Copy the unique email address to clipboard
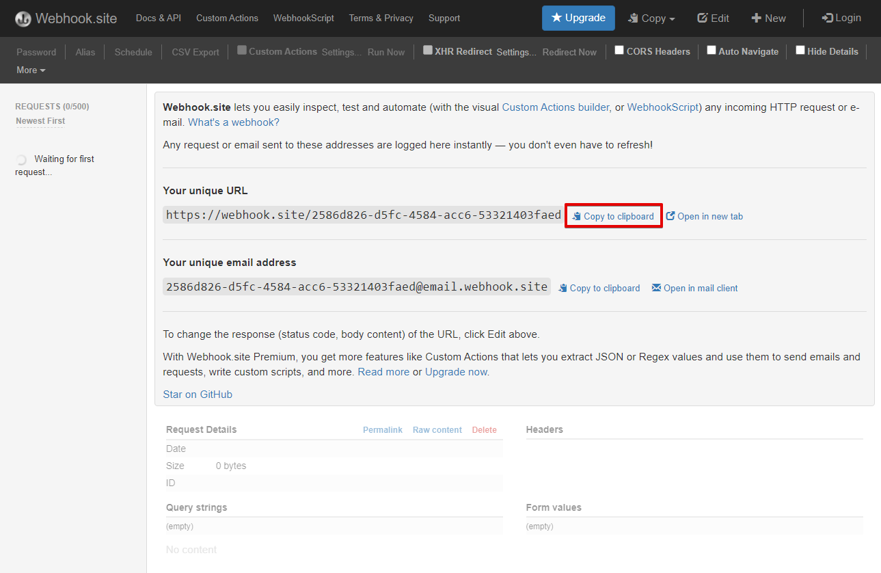This screenshot has height=573, width=881. coord(599,287)
